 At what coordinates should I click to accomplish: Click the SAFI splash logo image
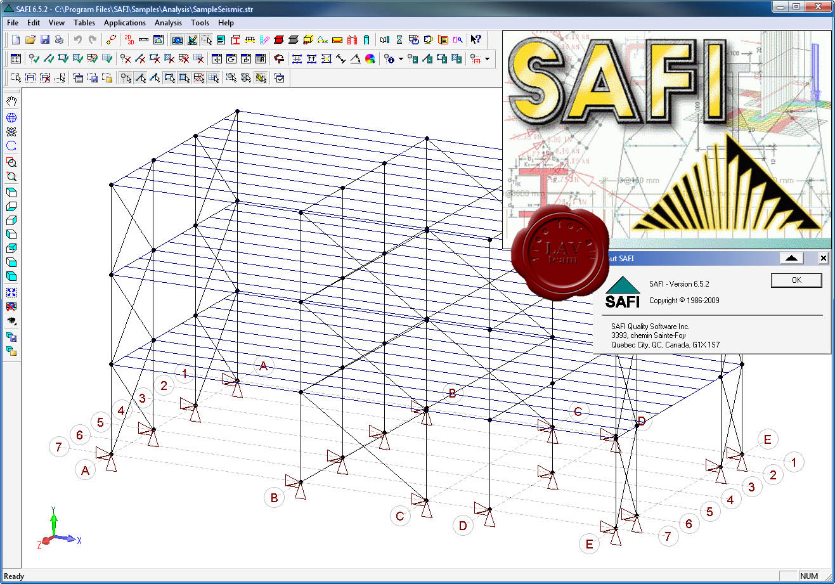(666, 140)
